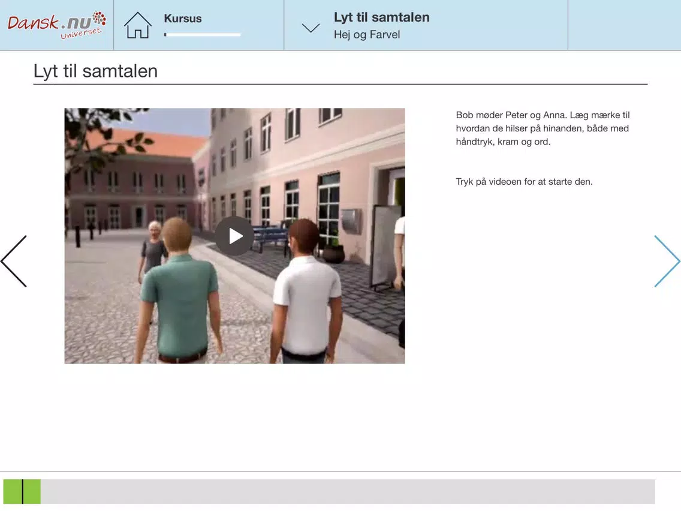Viewport: 681px width, 511px height.
Task: Go to next page with blue right arrow
Action: [667, 261]
